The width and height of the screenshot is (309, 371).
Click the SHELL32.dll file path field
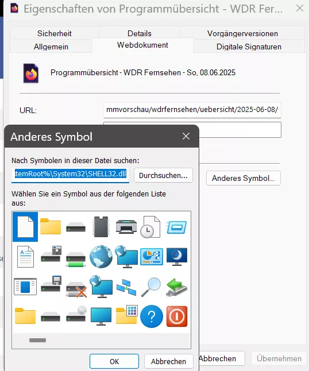[70, 174]
